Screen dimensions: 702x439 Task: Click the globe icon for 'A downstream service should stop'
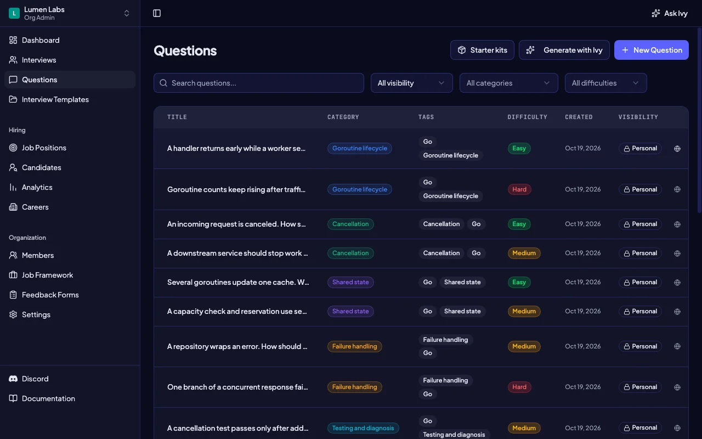coord(677,253)
